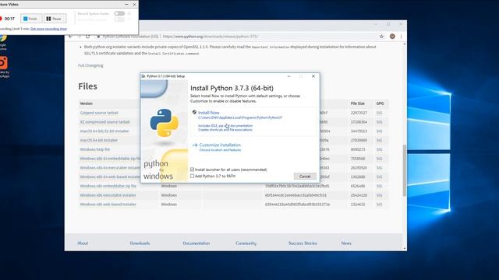Click the GPG column header
499x280 pixels.
pos(380,103)
